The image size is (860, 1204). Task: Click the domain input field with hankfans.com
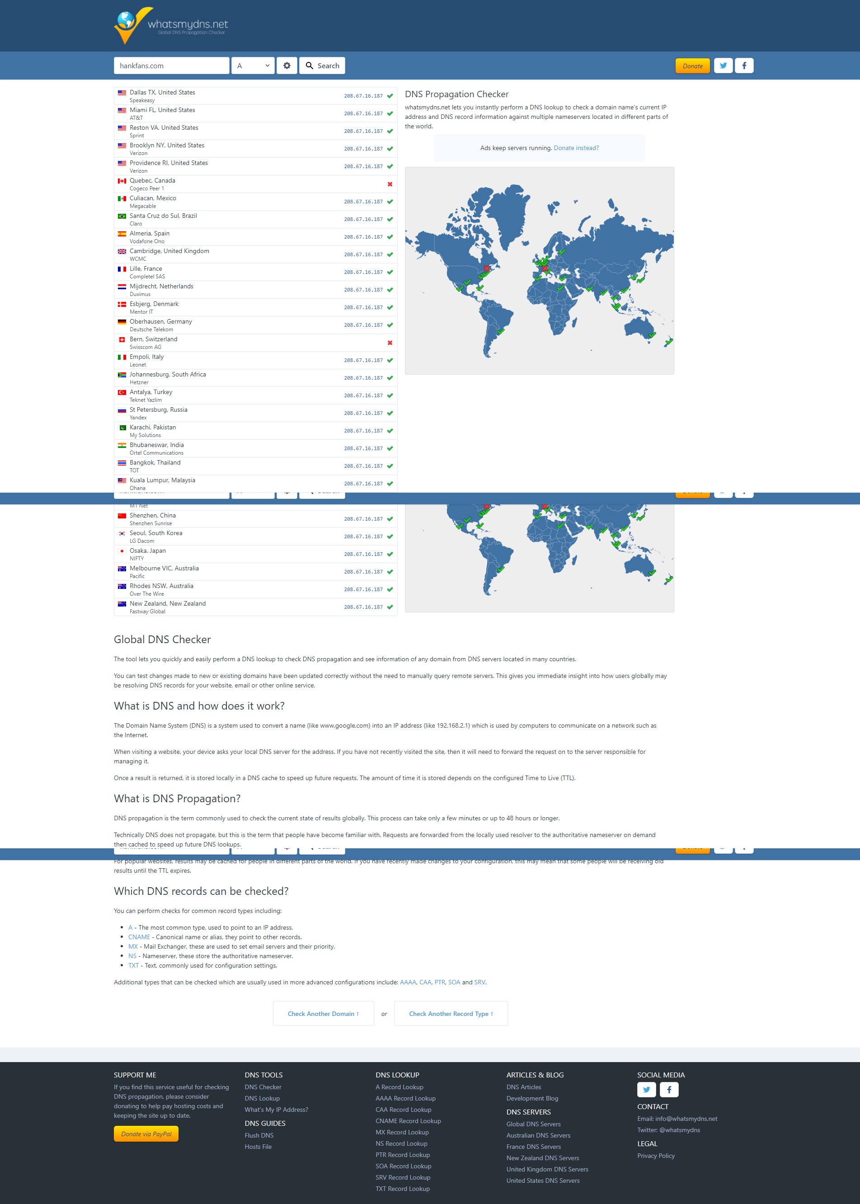pyautogui.click(x=171, y=66)
